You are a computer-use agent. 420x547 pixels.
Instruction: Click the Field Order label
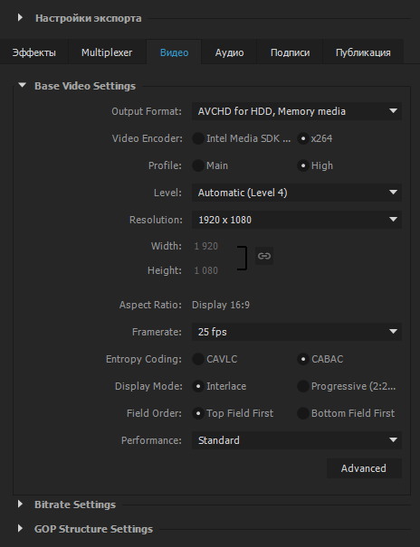154,413
